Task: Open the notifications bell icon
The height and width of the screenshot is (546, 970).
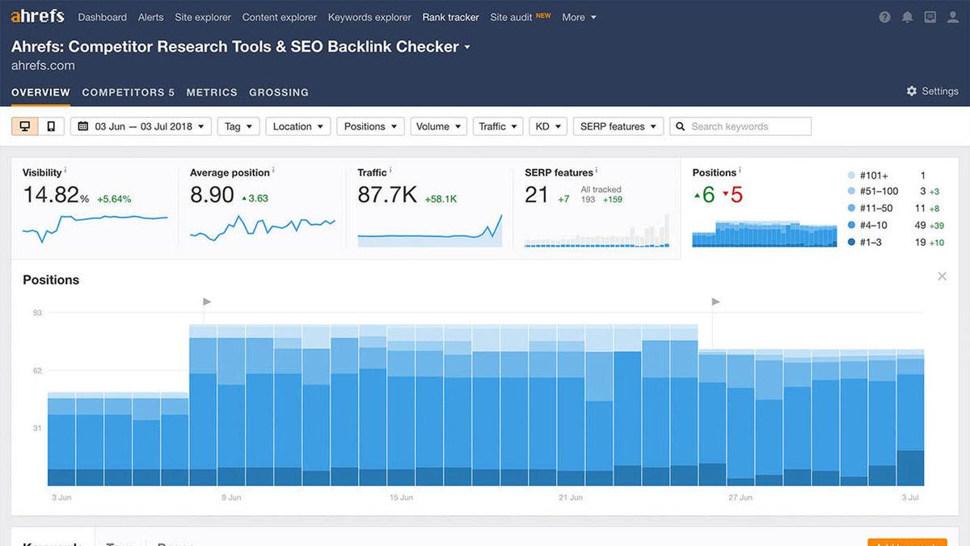Action: [x=908, y=17]
